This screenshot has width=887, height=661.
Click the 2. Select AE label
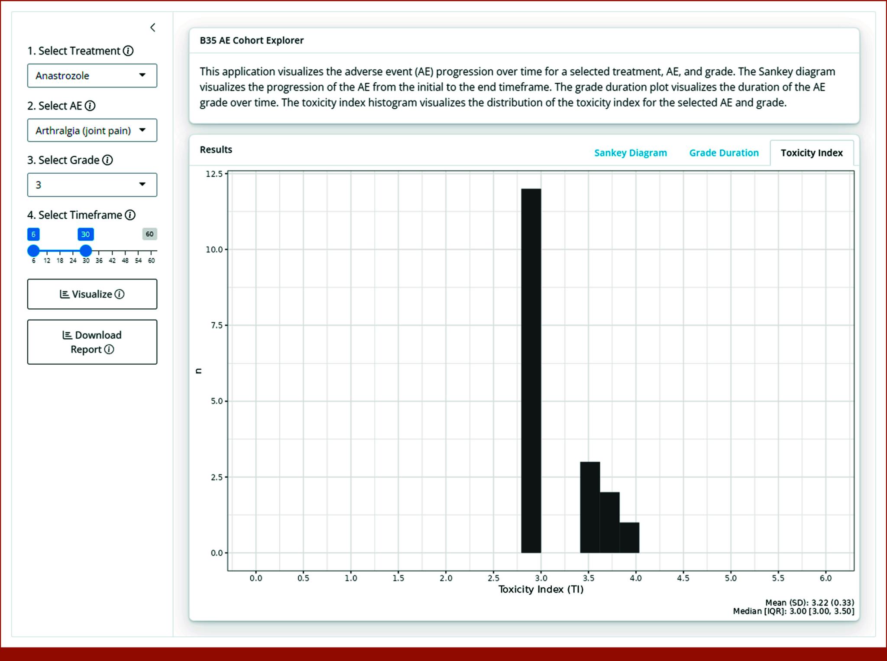55,106
